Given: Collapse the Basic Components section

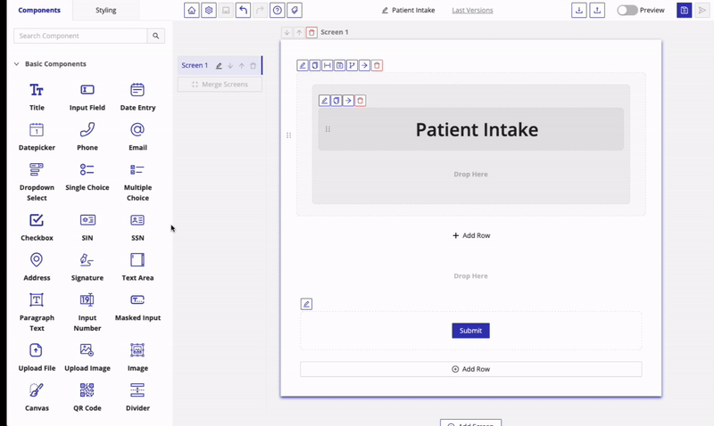Looking at the screenshot, I should click(16, 64).
